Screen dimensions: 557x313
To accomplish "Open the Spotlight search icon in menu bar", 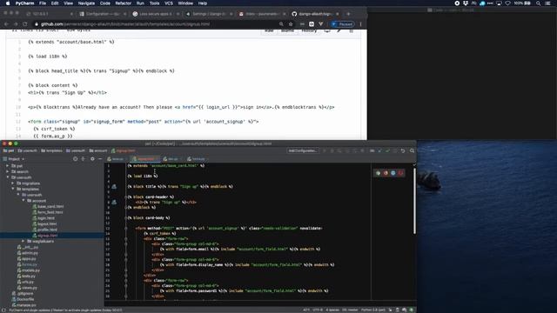I will click(x=538, y=3).
